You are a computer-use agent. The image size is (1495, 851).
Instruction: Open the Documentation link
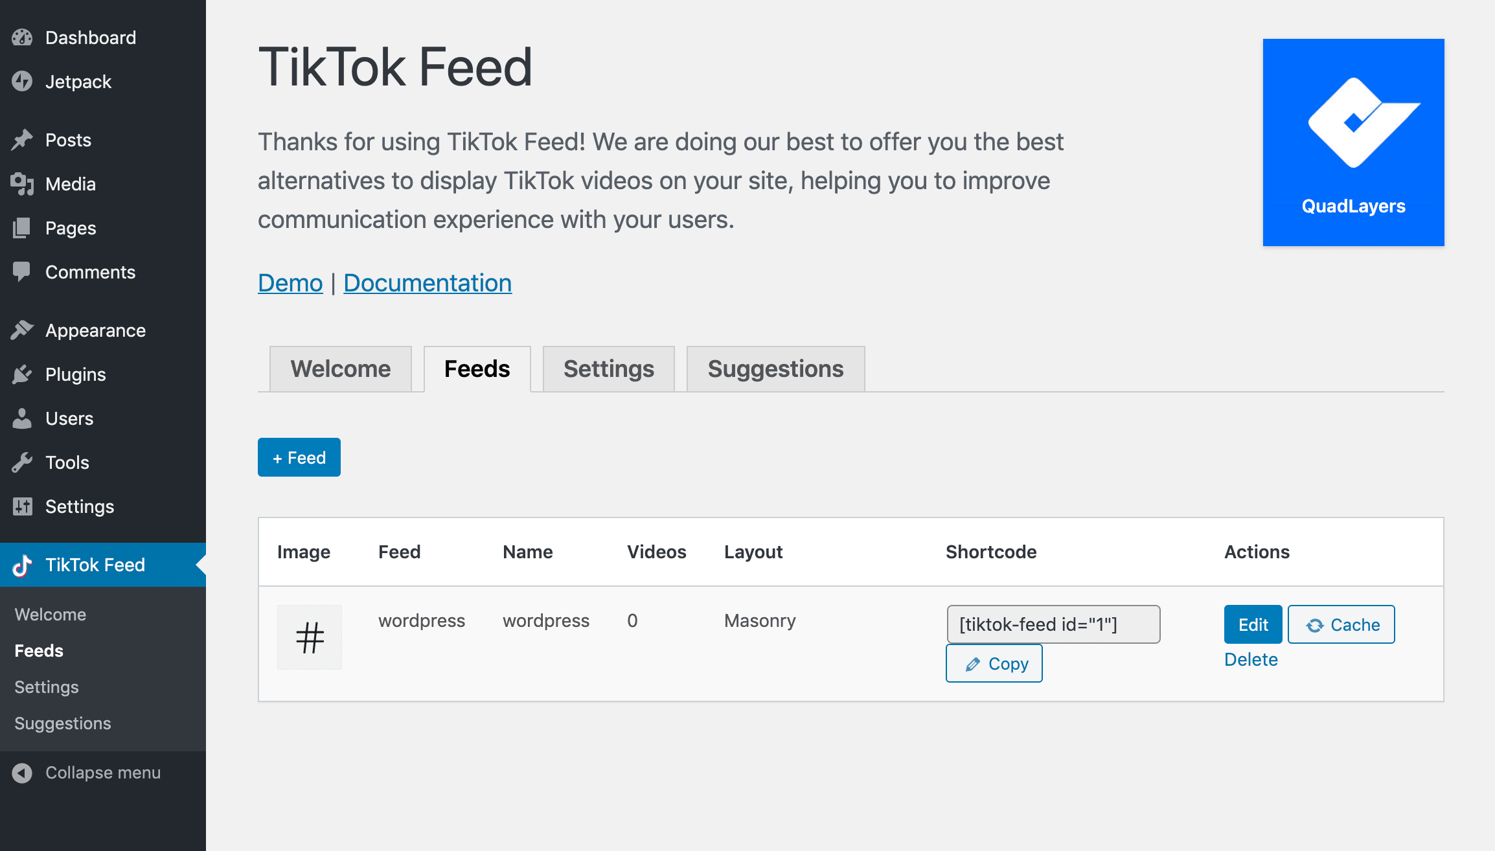click(x=427, y=282)
